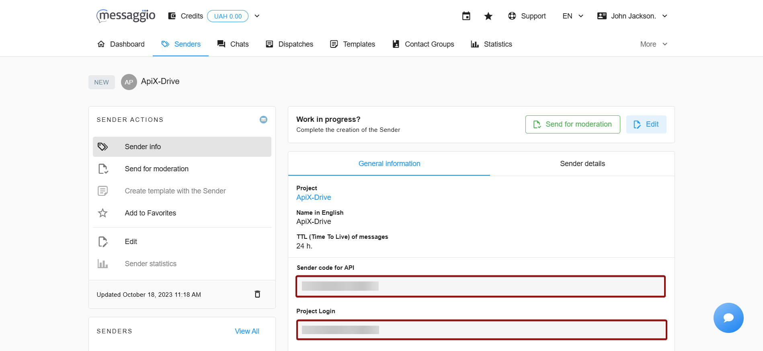This screenshot has height=351, width=763.
Task: Click the Chats bubble icon
Action: point(221,44)
